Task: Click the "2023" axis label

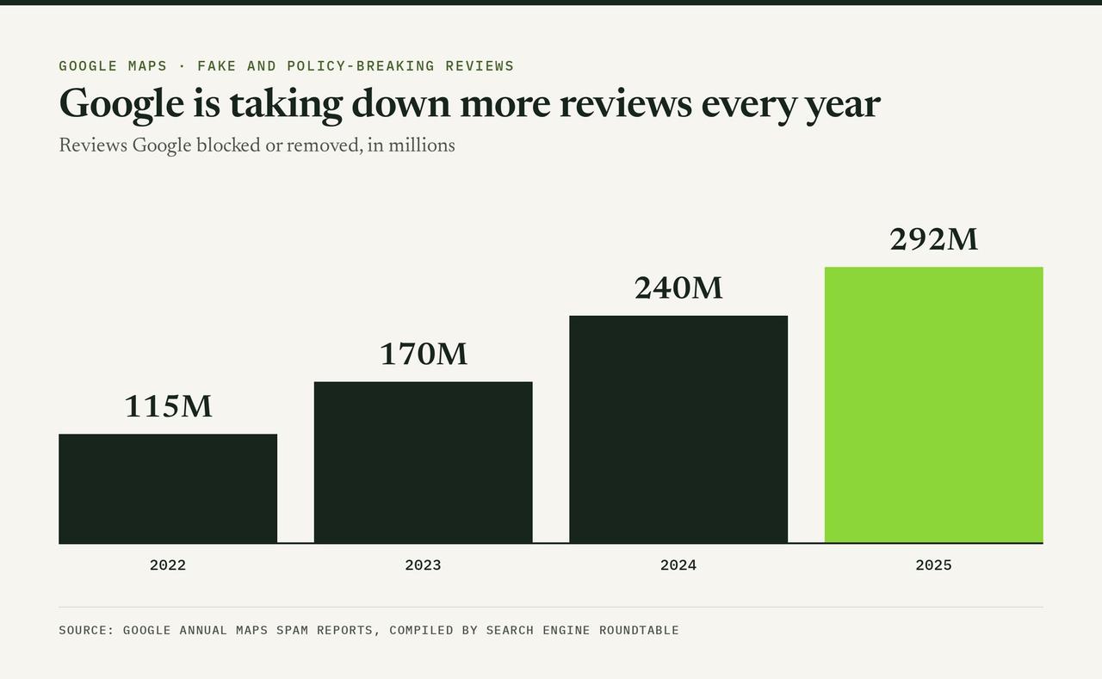Action: pos(423,565)
